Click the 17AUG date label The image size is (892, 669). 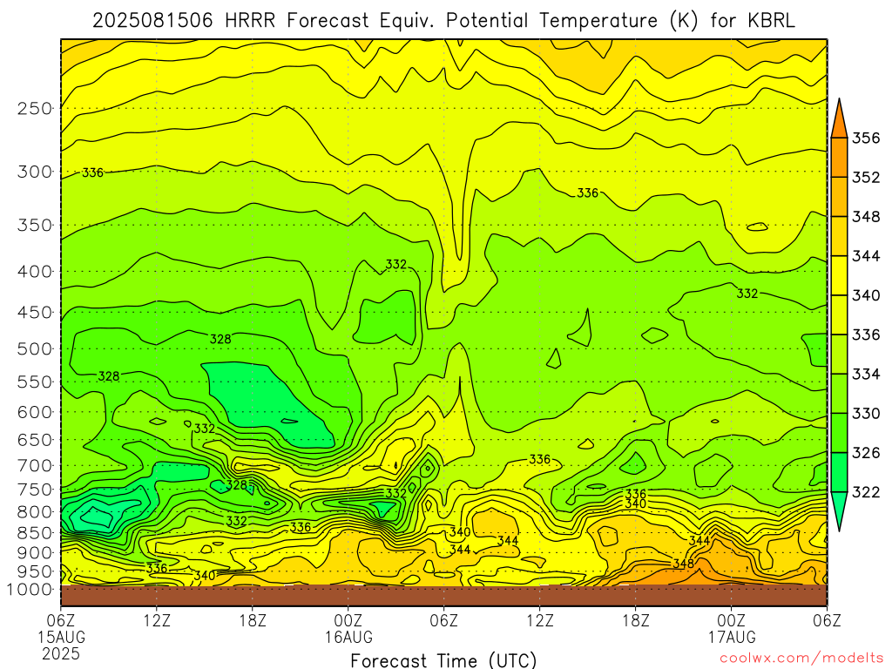[732, 637]
